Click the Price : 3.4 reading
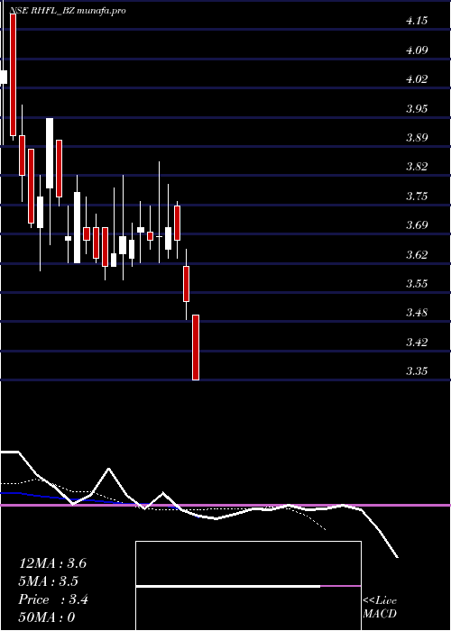The width and height of the screenshot is (451, 631). [53, 599]
